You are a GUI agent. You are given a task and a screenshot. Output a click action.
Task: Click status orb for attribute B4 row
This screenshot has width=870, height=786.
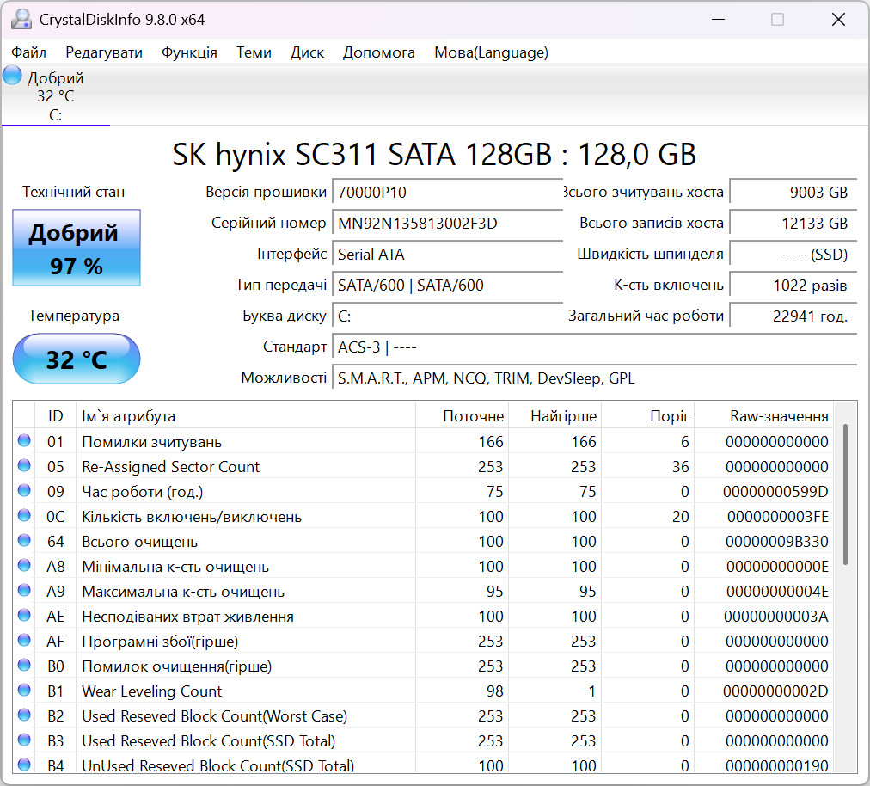coord(24,765)
